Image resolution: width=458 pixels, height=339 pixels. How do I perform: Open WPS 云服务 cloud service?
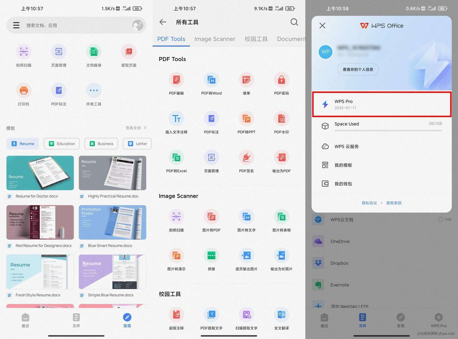pyautogui.click(x=382, y=146)
